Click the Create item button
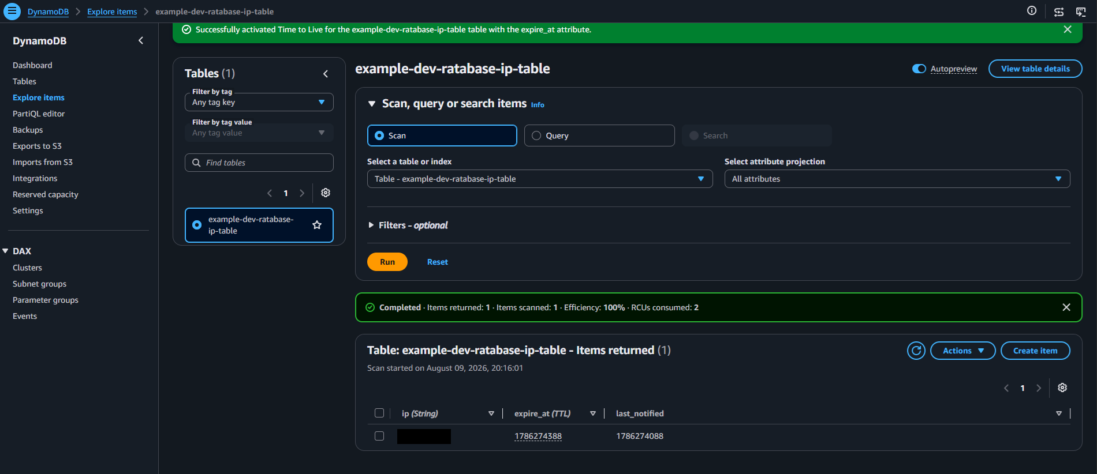 click(1035, 351)
